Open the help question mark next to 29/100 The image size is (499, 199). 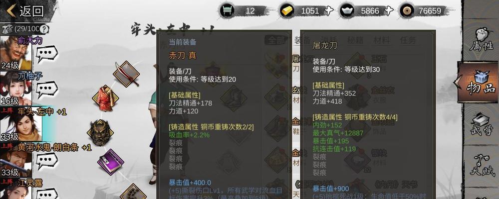44,29
